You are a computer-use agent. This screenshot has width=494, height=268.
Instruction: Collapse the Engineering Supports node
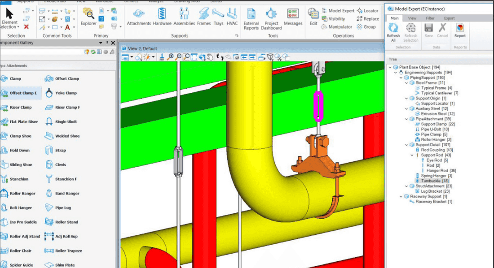pos(396,72)
